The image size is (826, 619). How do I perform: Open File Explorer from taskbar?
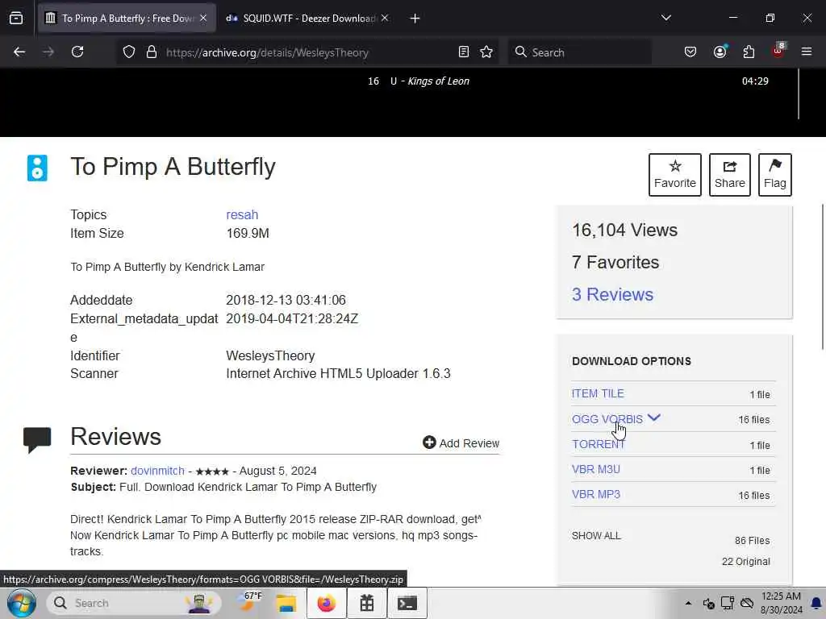click(x=286, y=603)
